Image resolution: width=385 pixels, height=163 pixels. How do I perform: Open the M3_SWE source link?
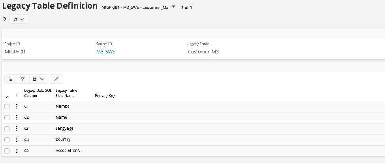[x=105, y=51]
